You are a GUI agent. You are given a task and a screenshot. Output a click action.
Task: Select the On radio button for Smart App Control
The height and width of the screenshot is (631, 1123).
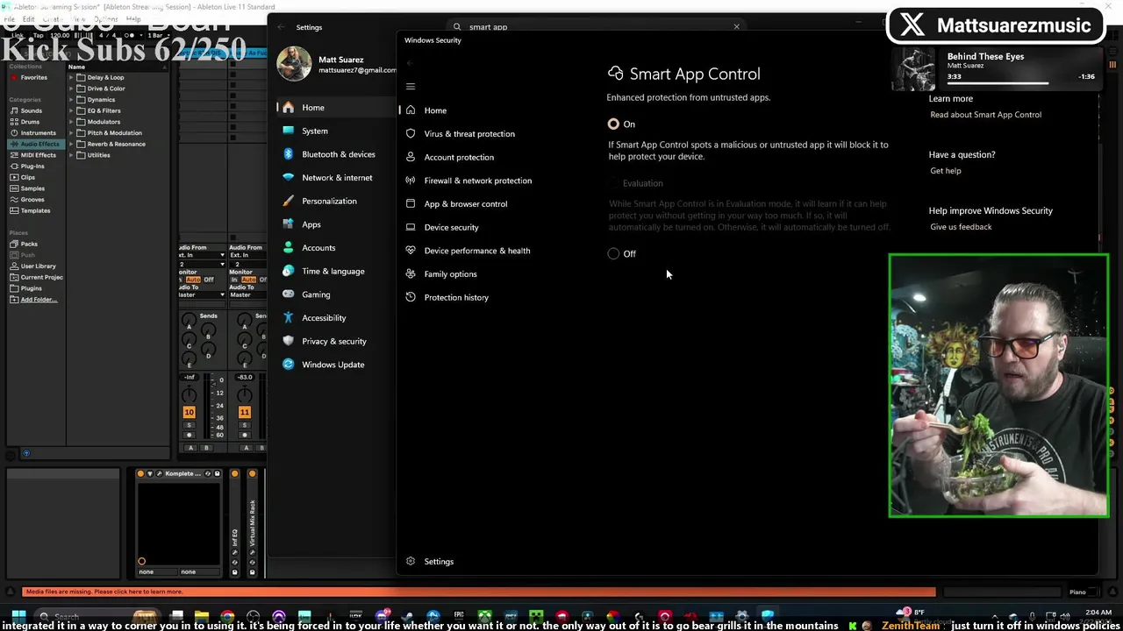613,124
